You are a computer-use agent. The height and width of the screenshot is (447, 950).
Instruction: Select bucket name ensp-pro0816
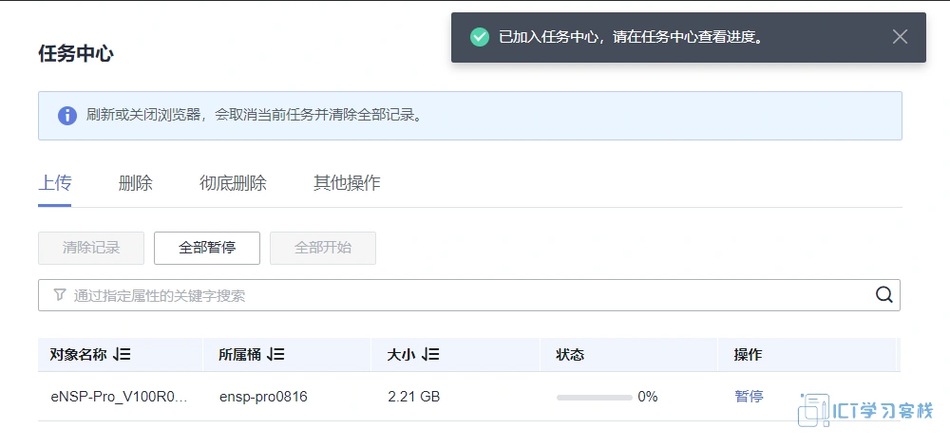[x=263, y=397]
